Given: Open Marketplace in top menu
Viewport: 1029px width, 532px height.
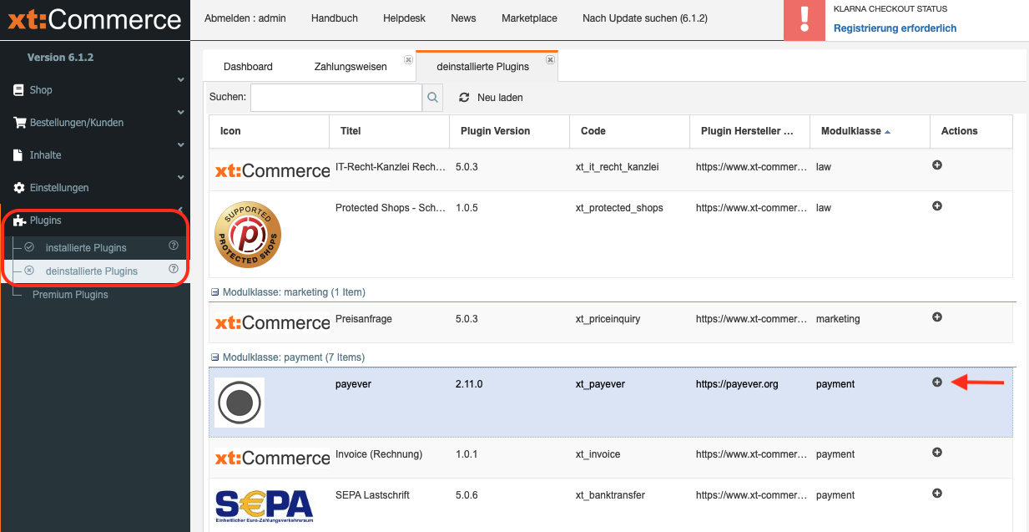Looking at the screenshot, I should pos(529,18).
